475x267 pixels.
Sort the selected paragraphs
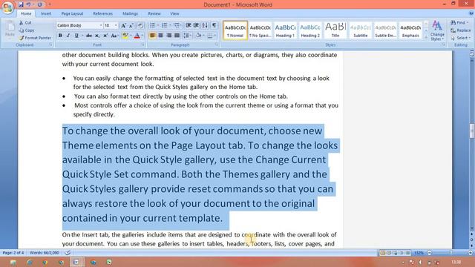click(x=205, y=25)
